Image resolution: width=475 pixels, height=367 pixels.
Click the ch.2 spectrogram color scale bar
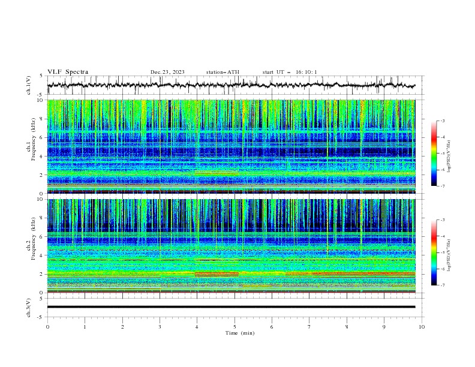coord(434,252)
